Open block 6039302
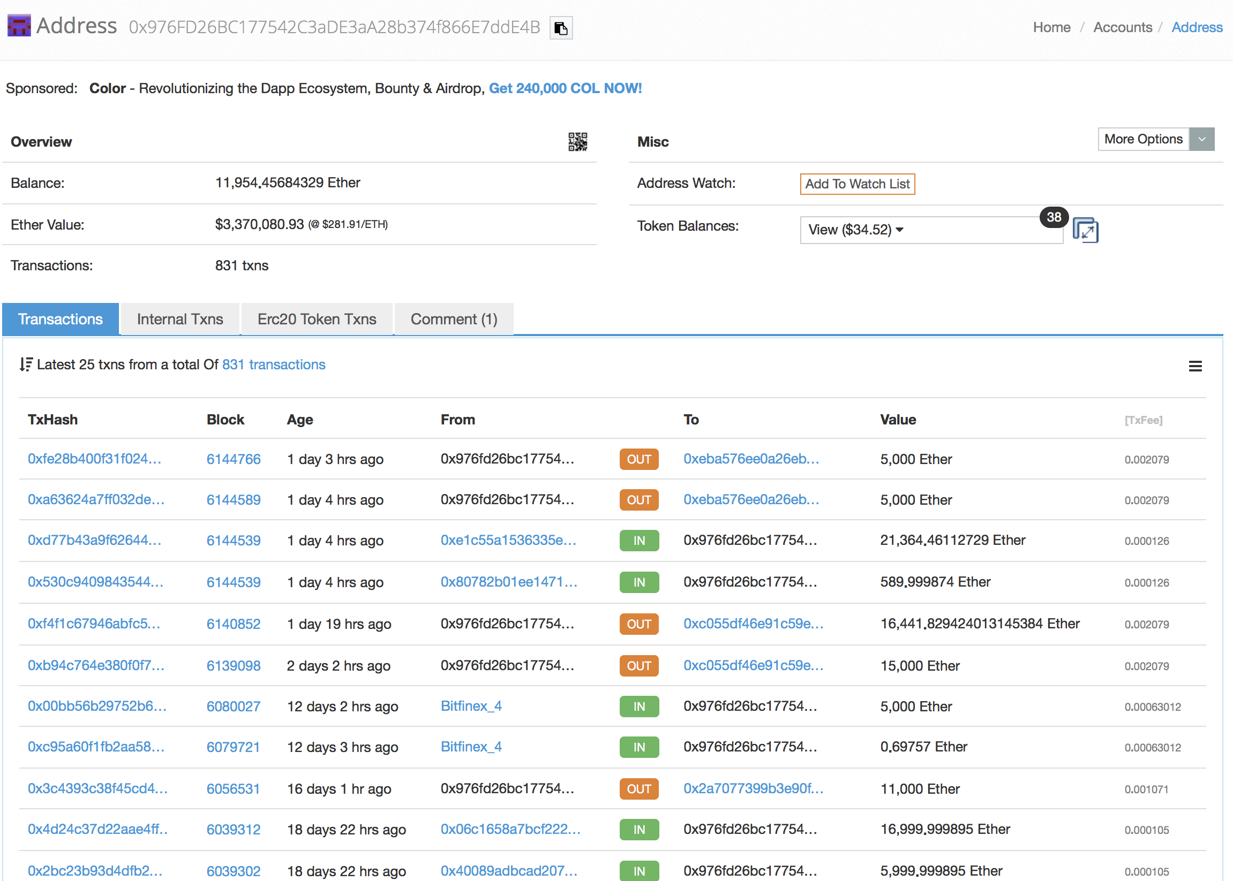 [234, 871]
